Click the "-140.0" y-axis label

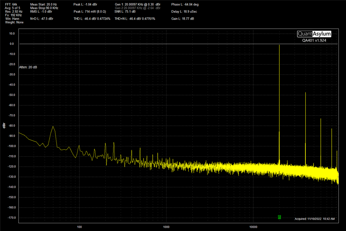(12, 187)
